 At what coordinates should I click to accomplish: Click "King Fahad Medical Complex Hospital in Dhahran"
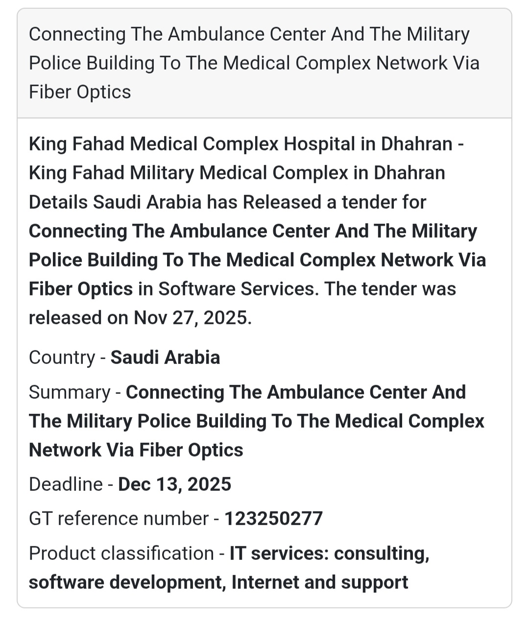pyautogui.click(x=240, y=144)
